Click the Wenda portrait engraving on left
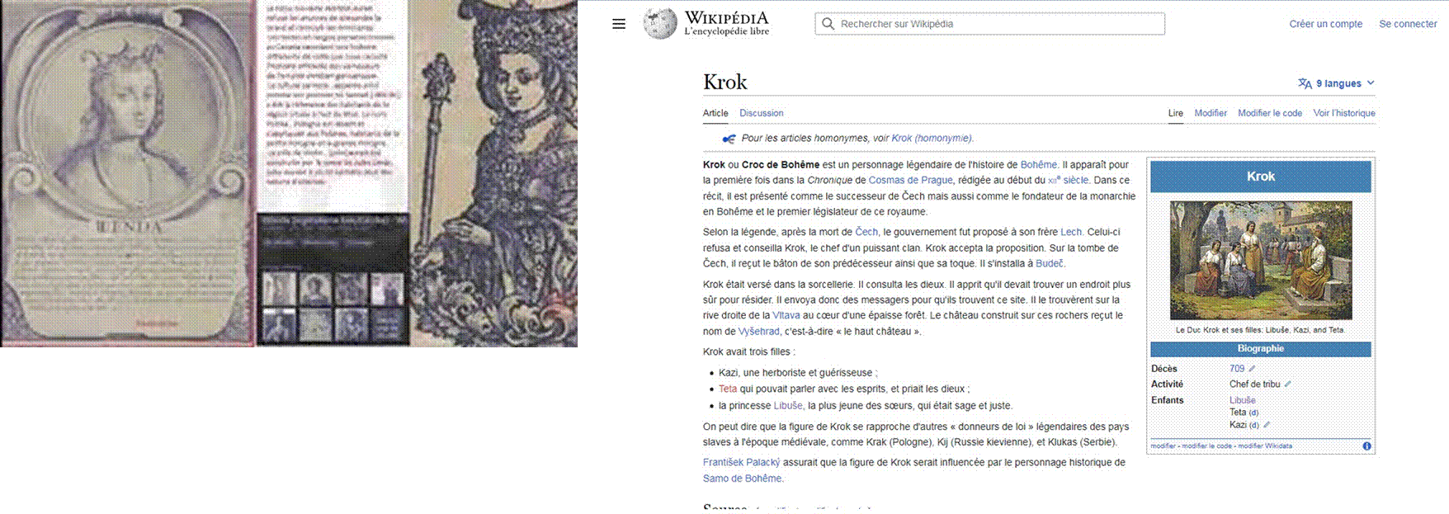This screenshot has height=514, width=1449. click(128, 173)
